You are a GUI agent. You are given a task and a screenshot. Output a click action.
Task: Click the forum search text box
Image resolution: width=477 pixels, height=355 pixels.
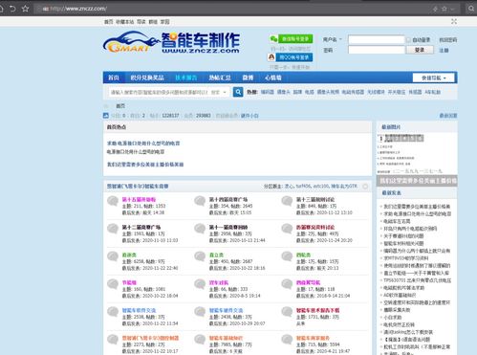(x=160, y=92)
